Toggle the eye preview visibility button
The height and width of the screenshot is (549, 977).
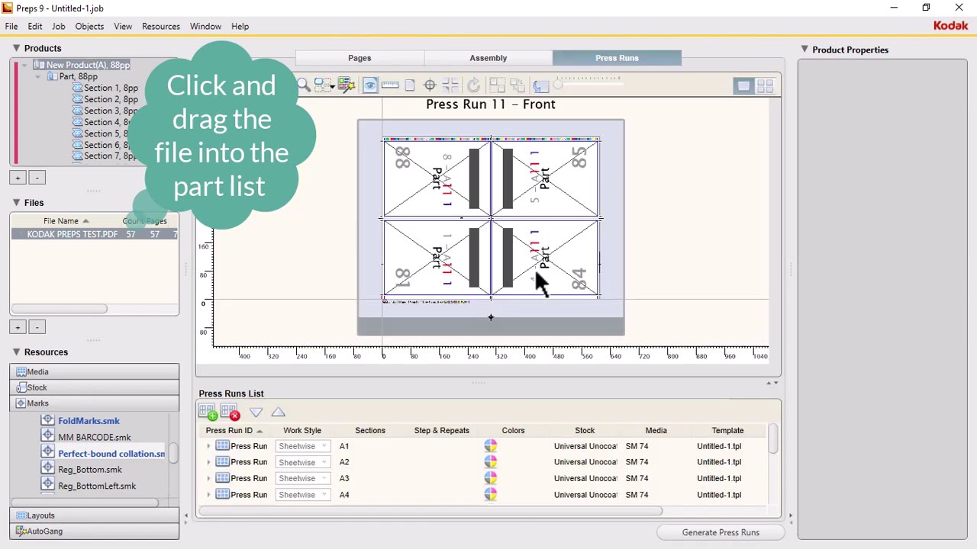[369, 85]
